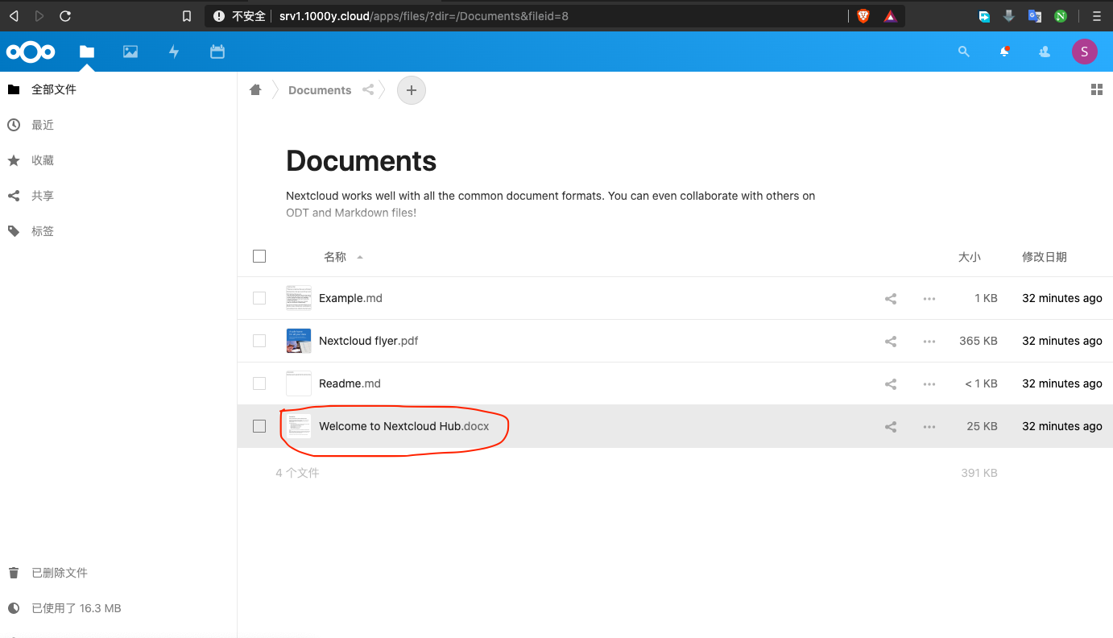Open the Activity lightning icon
This screenshot has width=1113, height=638.
pyautogui.click(x=174, y=52)
